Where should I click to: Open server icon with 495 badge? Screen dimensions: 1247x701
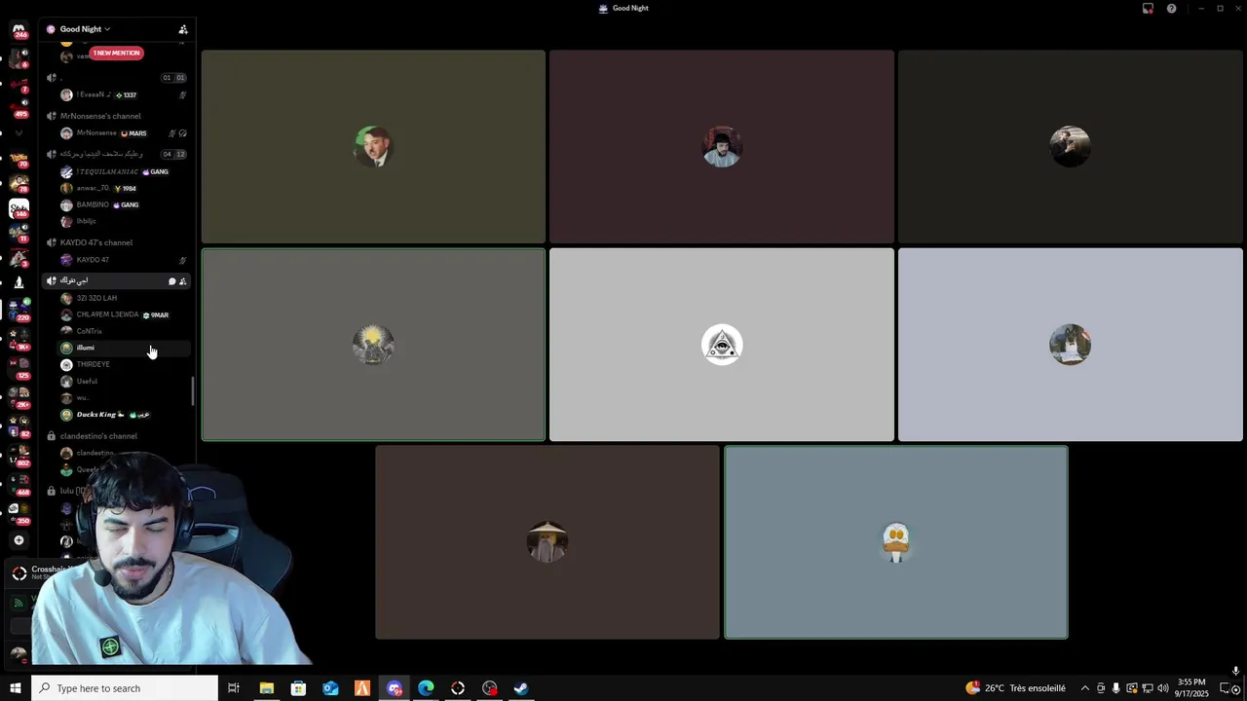click(19, 107)
